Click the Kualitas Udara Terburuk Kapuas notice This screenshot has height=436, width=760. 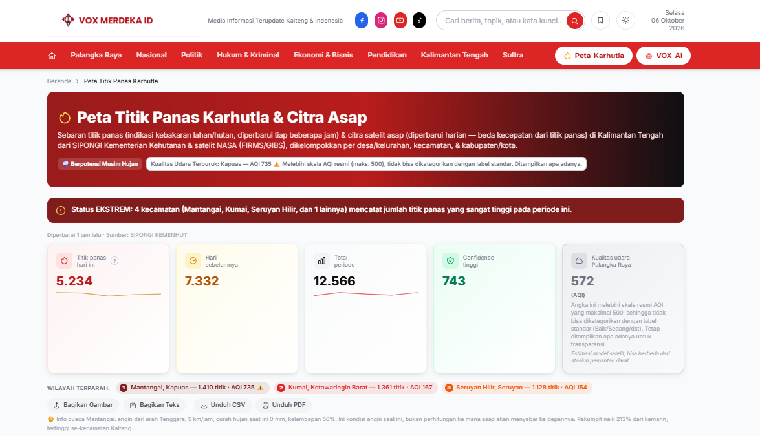click(366, 164)
